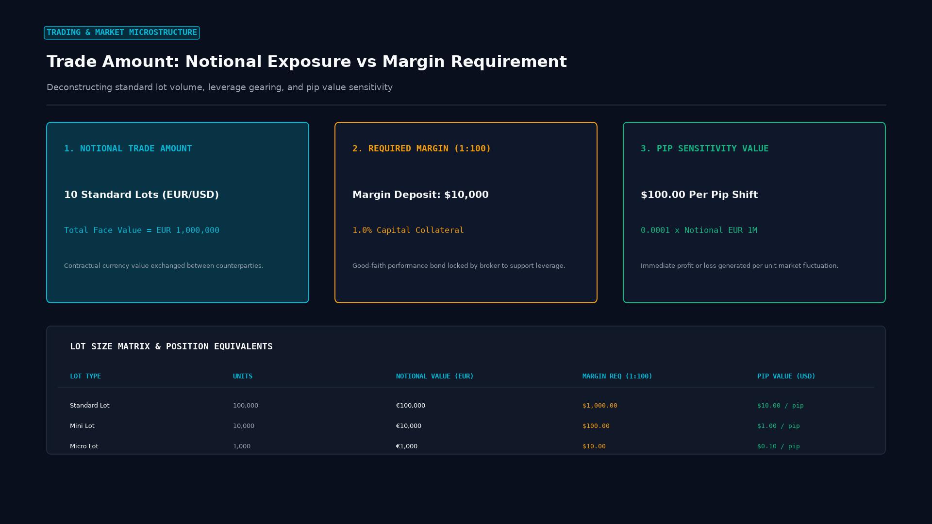Click the '$10.00 / pip' cell
Screen dimensions: 932x524
coord(780,406)
